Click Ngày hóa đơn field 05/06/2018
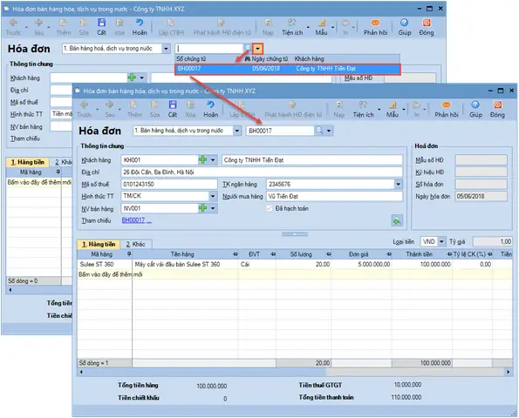519x418 pixels. (481, 196)
